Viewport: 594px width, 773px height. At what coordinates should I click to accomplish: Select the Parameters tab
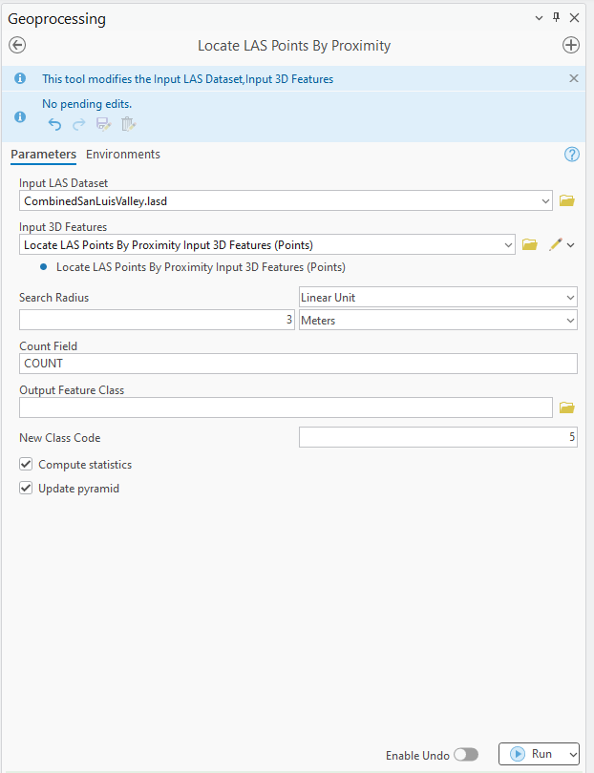pos(45,154)
